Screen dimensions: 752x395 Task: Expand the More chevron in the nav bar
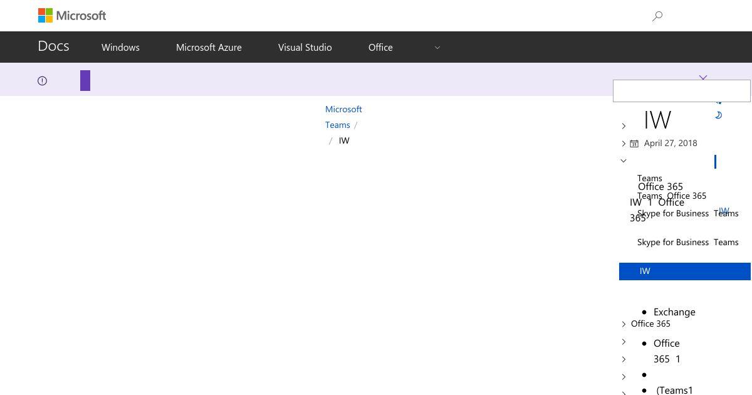(x=437, y=48)
